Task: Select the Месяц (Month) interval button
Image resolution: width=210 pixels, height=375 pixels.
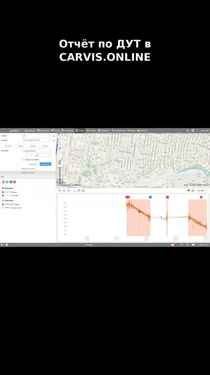Action: click(x=45, y=146)
